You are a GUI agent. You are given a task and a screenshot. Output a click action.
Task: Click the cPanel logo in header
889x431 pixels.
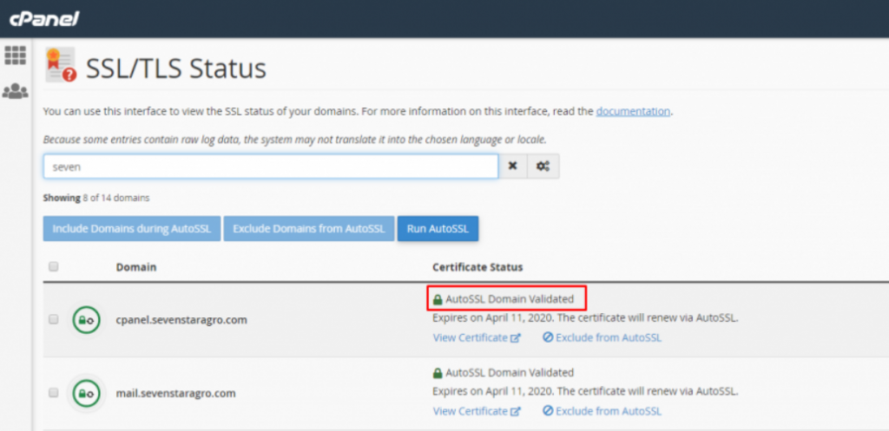click(x=43, y=19)
